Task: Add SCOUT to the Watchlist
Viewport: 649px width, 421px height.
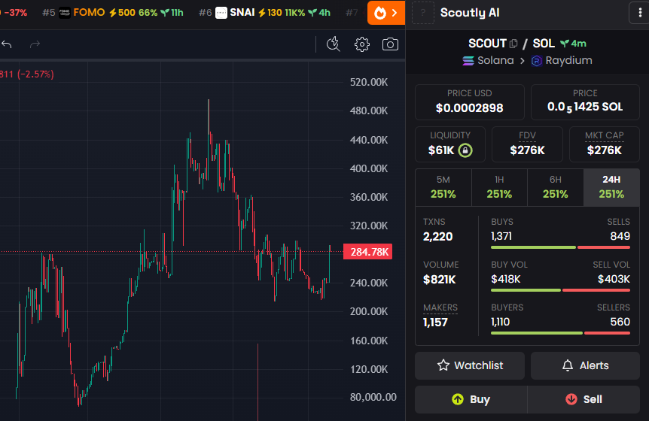Action: coord(470,365)
